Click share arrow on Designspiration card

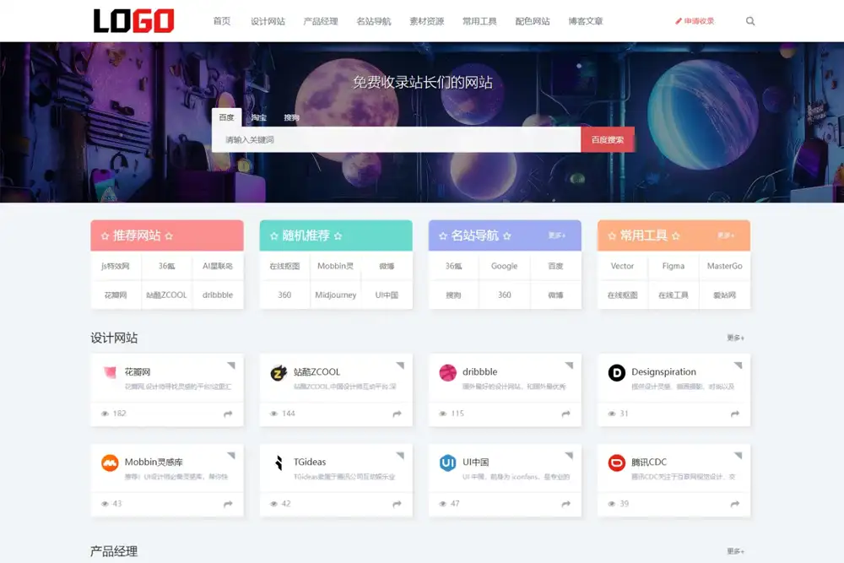[x=735, y=414]
